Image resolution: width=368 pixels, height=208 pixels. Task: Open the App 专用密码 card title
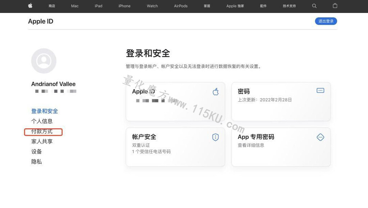(x=256, y=137)
